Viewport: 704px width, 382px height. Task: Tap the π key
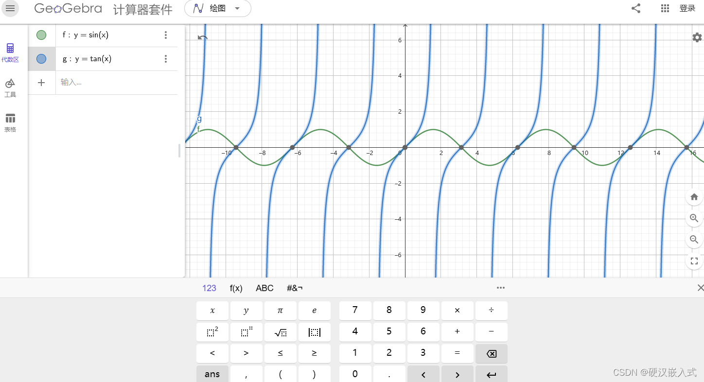click(281, 311)
